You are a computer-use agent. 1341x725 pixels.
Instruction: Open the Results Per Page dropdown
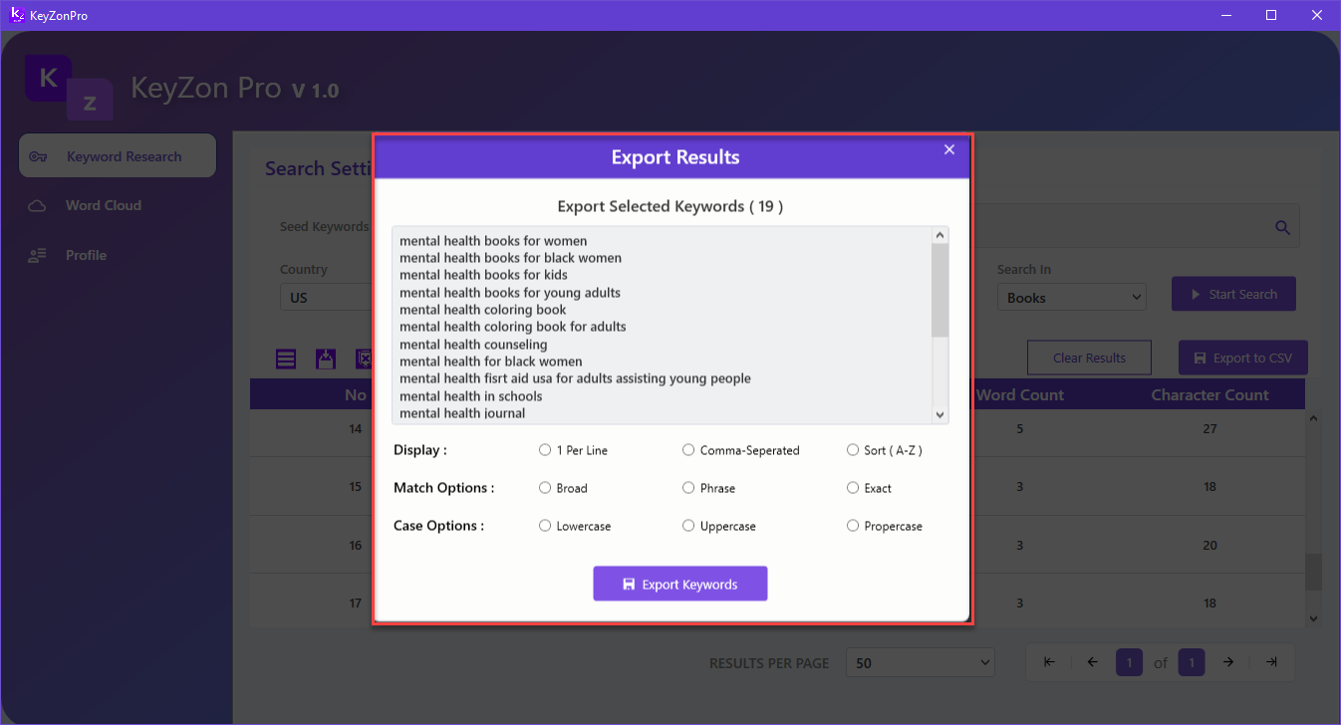point(919,662)
